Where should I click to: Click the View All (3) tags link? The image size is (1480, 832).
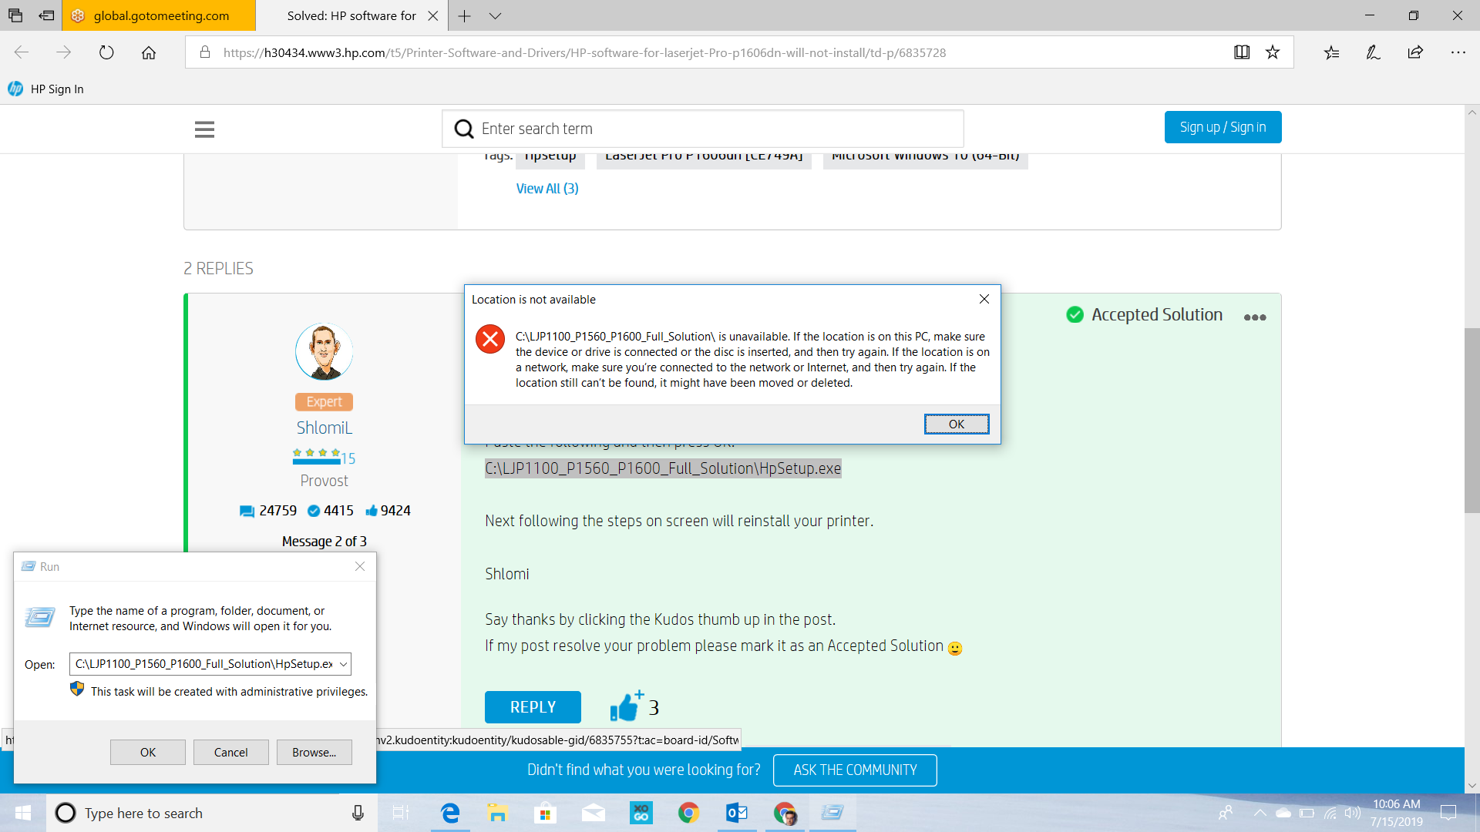click(x=547, y=189)
